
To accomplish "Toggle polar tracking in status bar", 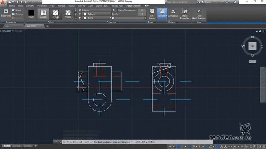I will pyautogui.click(x=193, y=147).
